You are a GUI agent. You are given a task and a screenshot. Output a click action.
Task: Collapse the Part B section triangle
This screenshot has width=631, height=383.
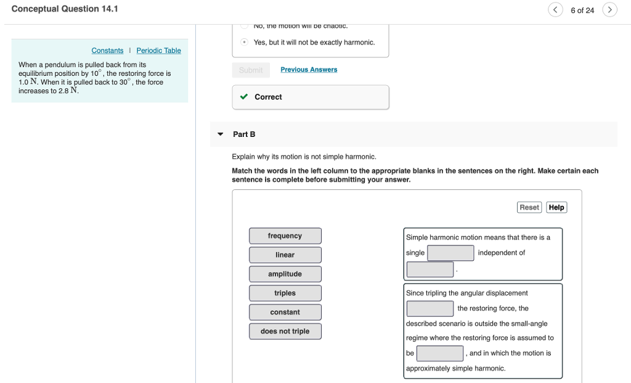(220, 134)
